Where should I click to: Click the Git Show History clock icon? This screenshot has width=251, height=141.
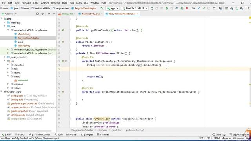coord(209,8)
